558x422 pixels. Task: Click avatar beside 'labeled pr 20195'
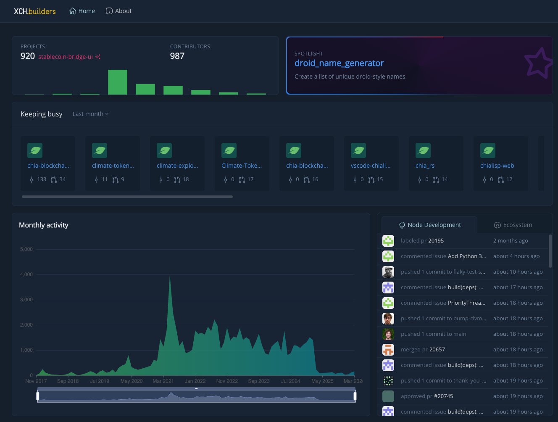point(388,241)
